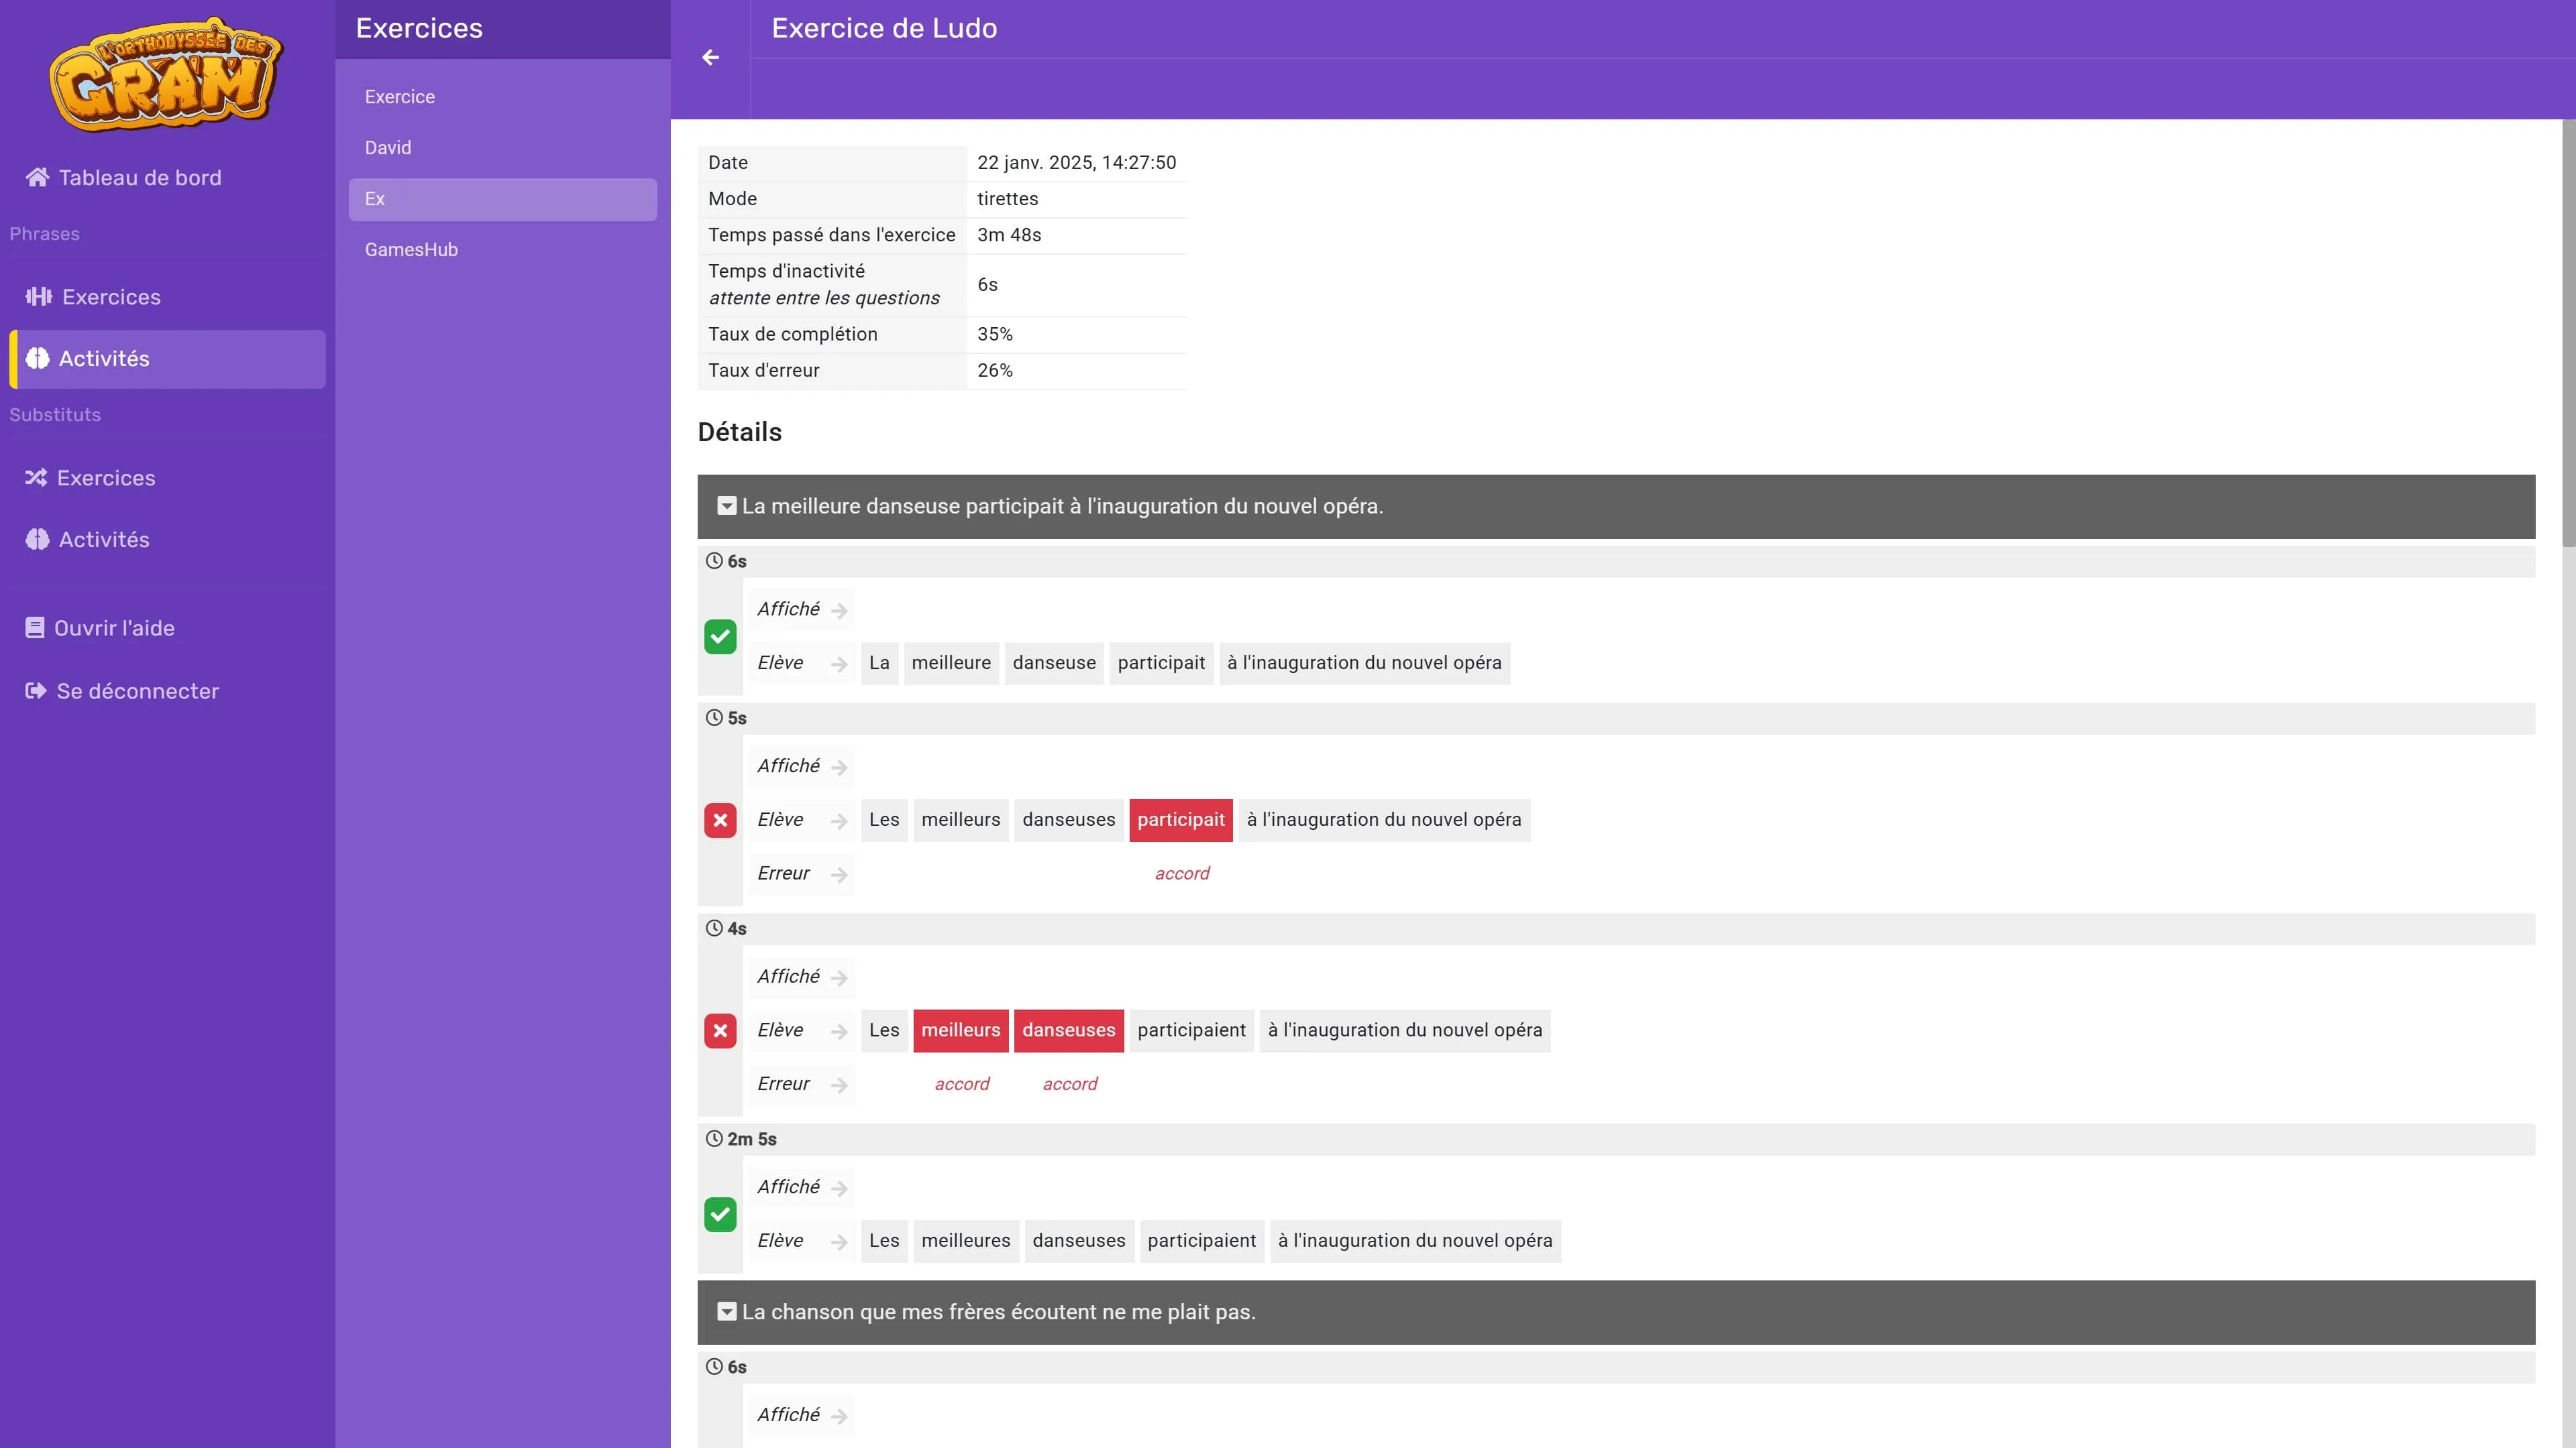
Task: Click the red 'meilleurs' error word
Action: coord(960,1030)
